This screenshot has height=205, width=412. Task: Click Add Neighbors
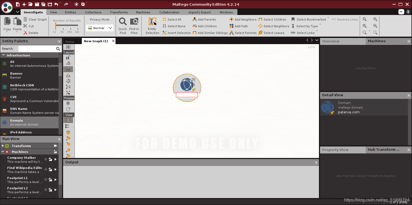coord(243,19)
